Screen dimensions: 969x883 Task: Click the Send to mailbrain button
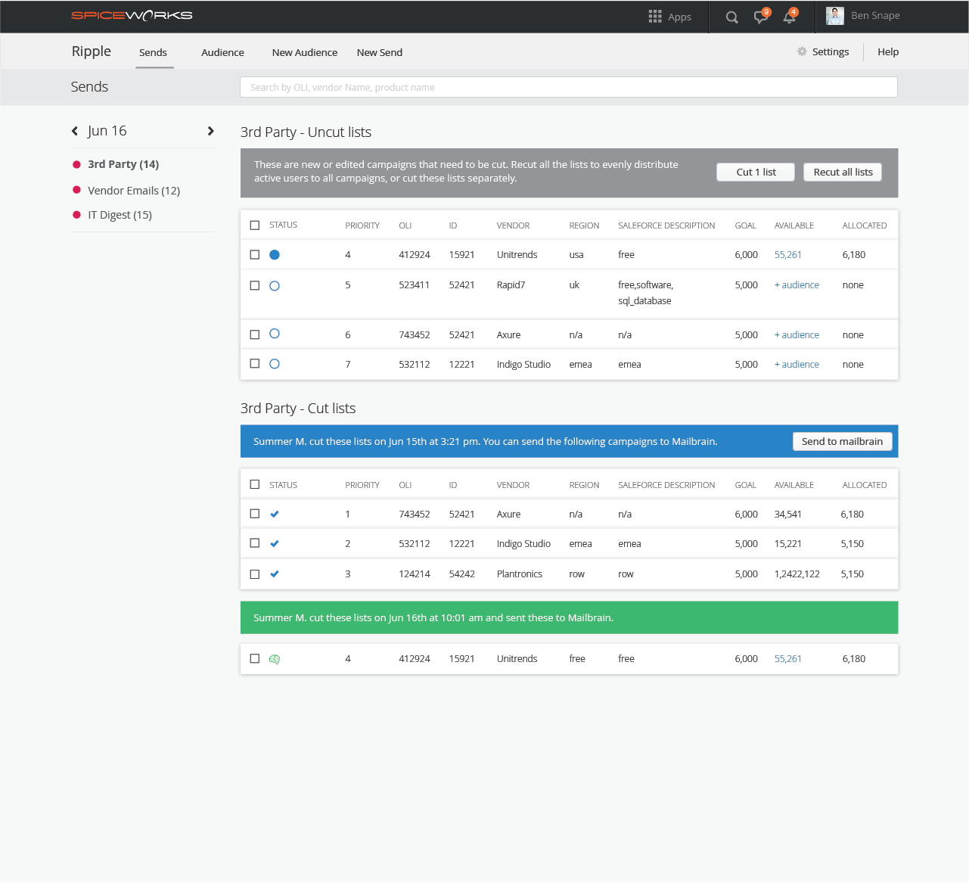click(842, 442)
